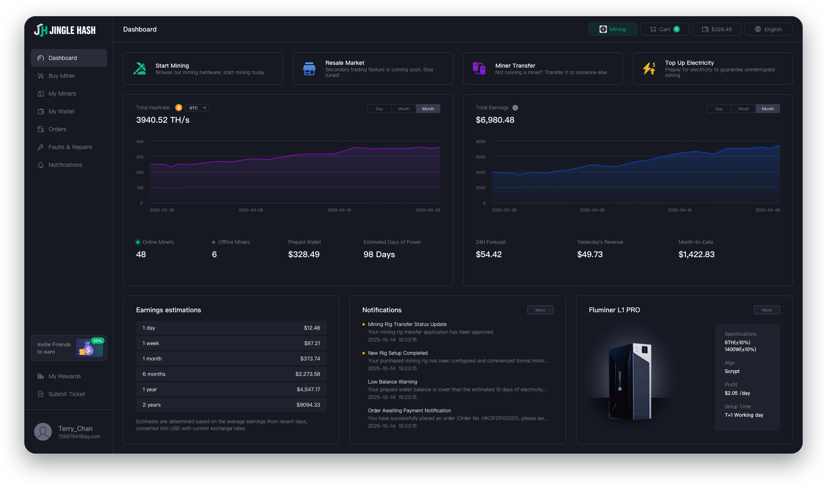
Task: Click Terry_Chan's profile avatar
Action: 43,432
